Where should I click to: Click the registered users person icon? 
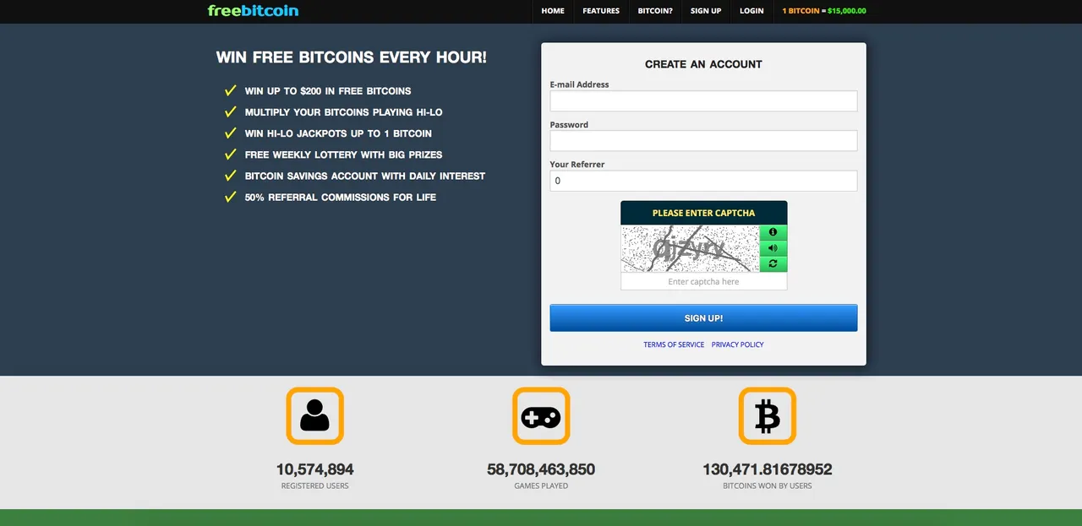point(314,415)
